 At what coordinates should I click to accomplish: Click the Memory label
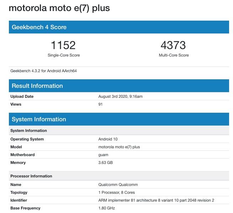[x=18, y=163]
